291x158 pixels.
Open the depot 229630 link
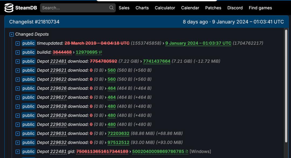(58, 125)
